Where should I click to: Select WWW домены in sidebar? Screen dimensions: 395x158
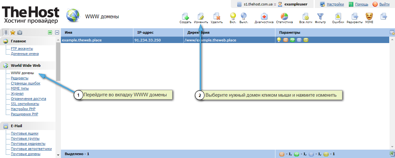click(22, 73)
